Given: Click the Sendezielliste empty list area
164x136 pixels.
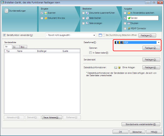Looking at the screenshot, I should coord(42,83).
